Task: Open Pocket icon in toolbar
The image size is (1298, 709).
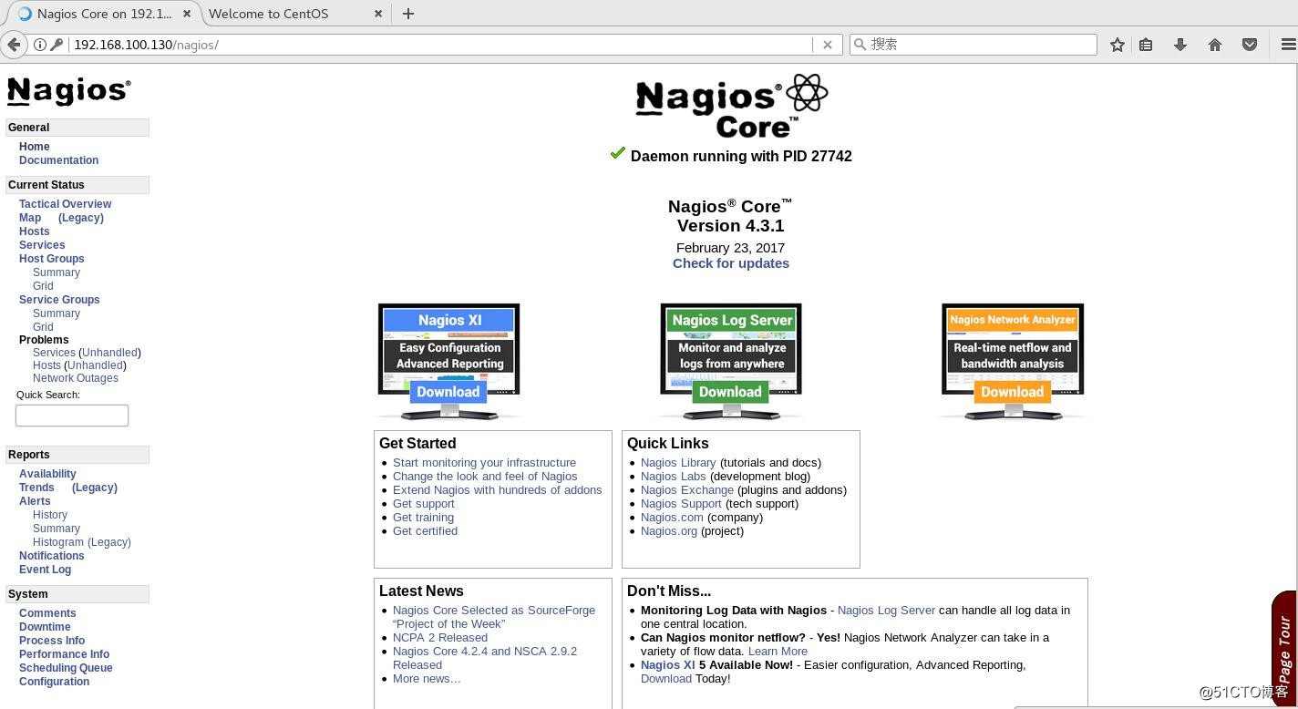Action: pyautogui.click(x=1250, y=45)
